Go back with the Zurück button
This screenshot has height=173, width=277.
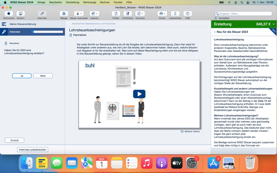pos(15,140)
